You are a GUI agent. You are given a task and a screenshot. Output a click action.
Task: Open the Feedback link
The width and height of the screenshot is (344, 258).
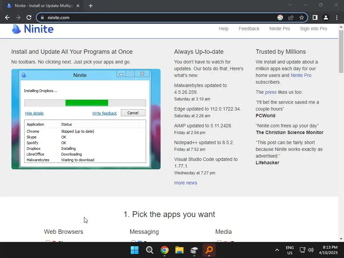[x=249, y=29]
